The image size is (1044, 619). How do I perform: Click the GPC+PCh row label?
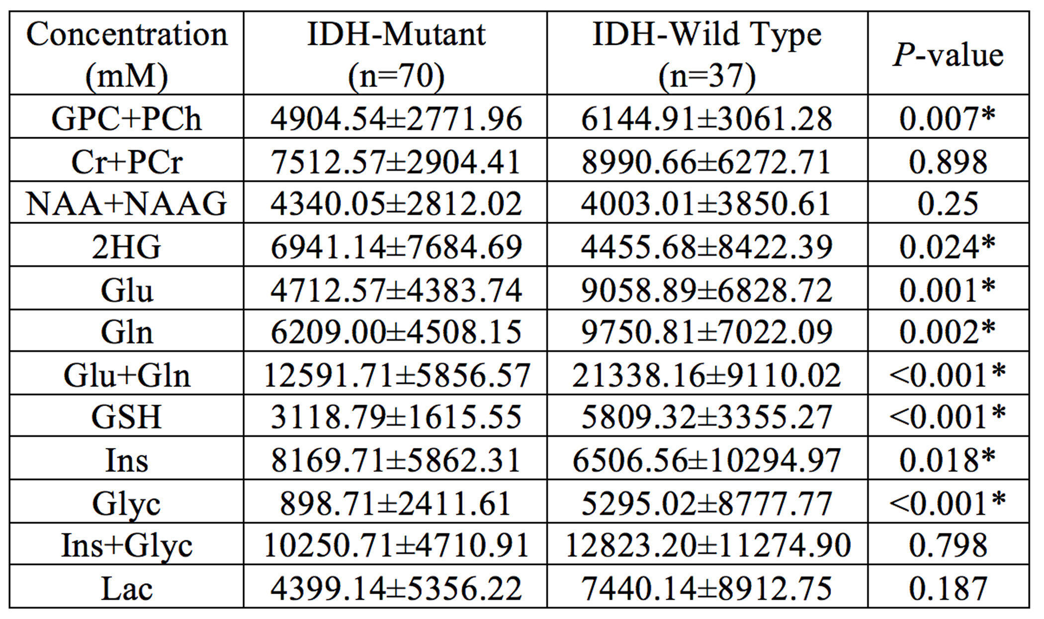tap(126, 118)
